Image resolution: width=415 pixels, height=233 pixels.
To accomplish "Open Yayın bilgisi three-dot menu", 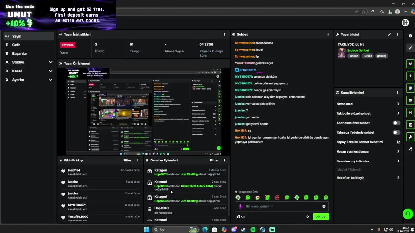I will (397, 34).
